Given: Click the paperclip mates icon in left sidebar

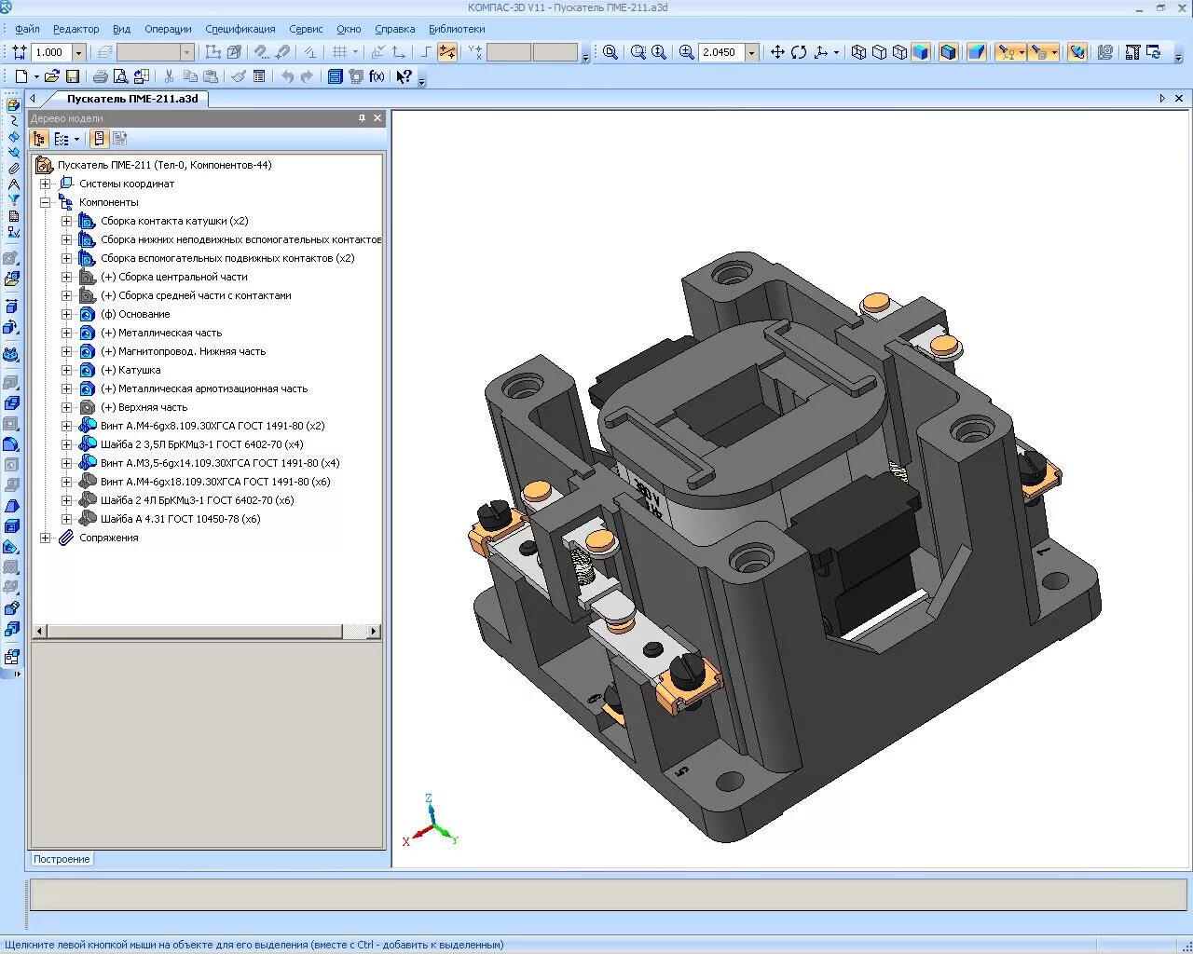Looking at the screenshot, I should 13,169.
